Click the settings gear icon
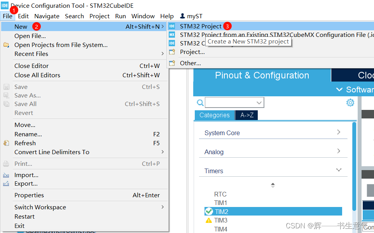374x233 pixels. 350,103
